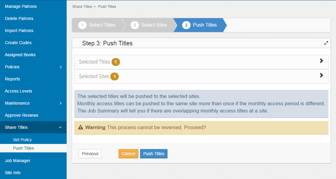Viewport: 336px width, 179px height.
Task: Expand the Selected Sites row arrow
Action: click(321, 75)
